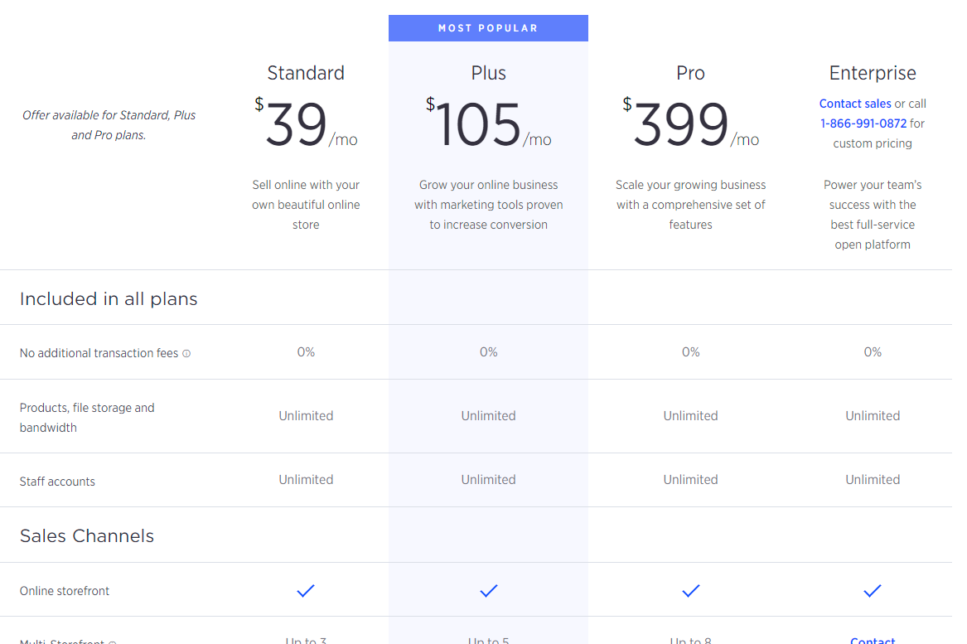Select the Enterprise plan heading
Image resolution: width=967 pixels, height=644 pixels.
tap(873, 73)
